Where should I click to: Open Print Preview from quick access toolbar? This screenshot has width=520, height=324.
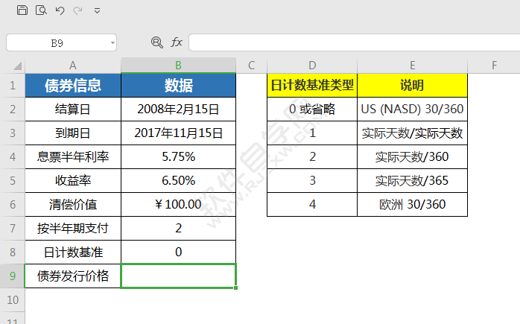click(x=41, y=10)
